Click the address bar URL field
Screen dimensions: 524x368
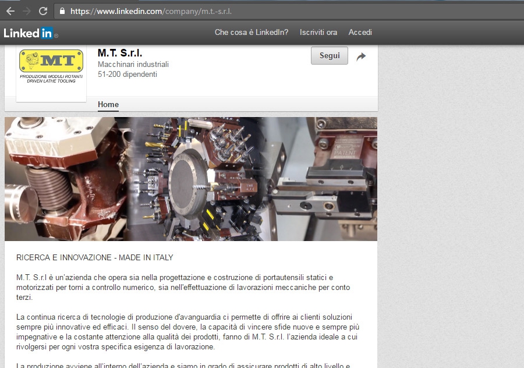[x=288, y=12]
